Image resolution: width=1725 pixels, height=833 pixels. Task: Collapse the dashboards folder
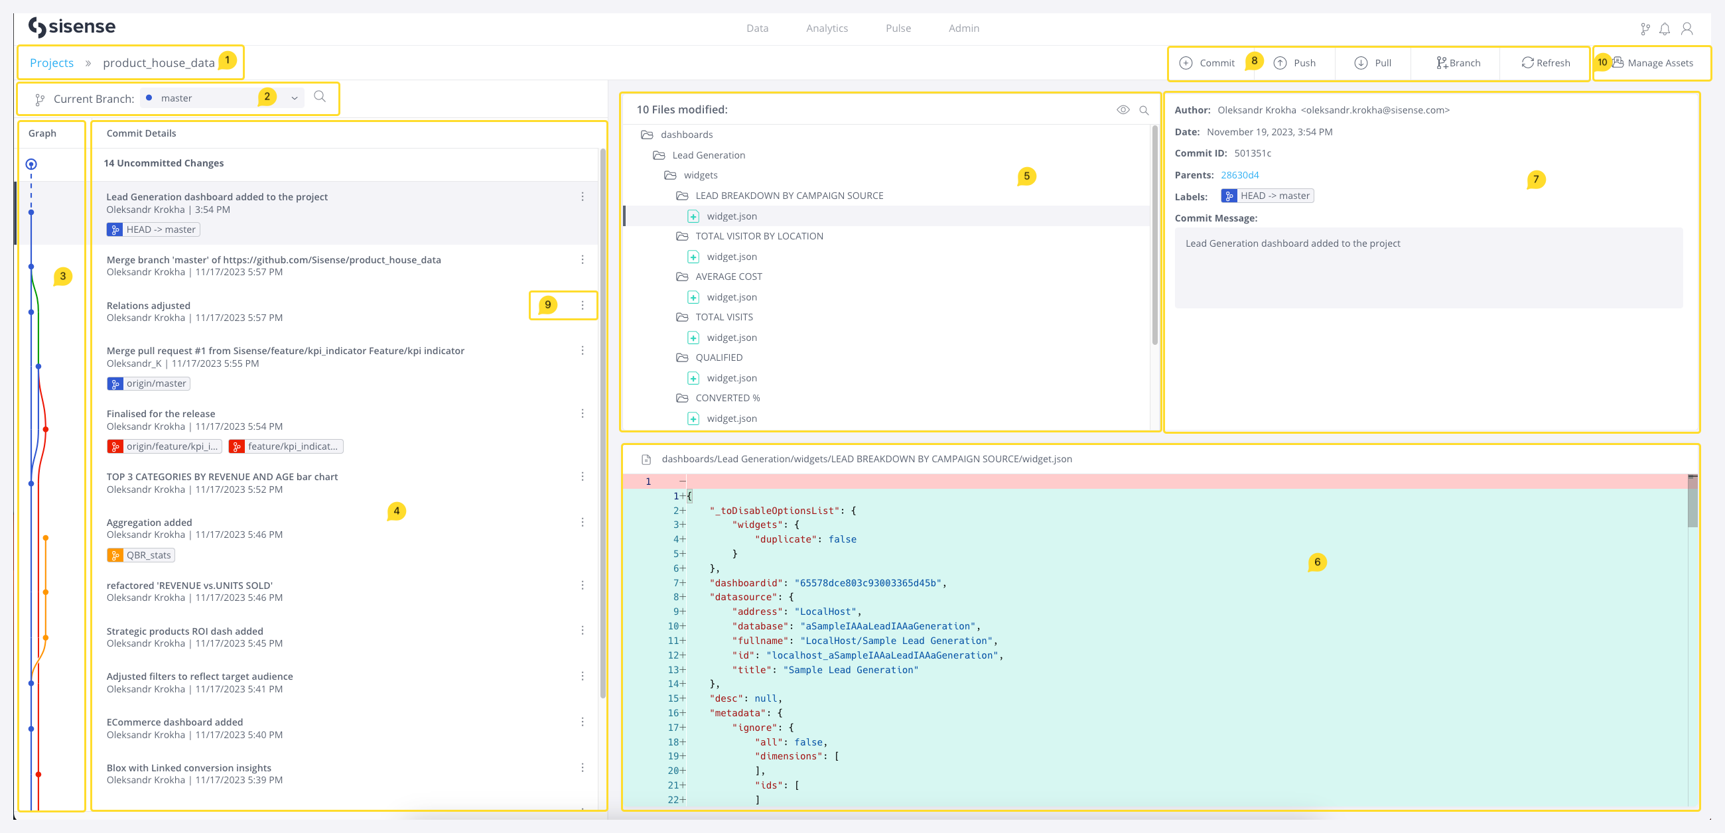647,135
